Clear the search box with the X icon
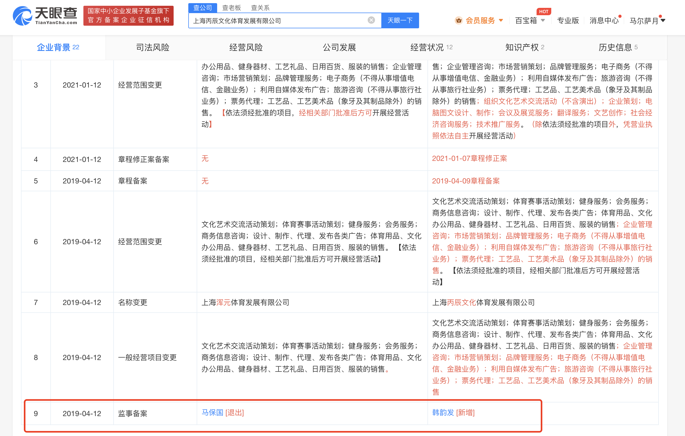 [x=371, y=20]
